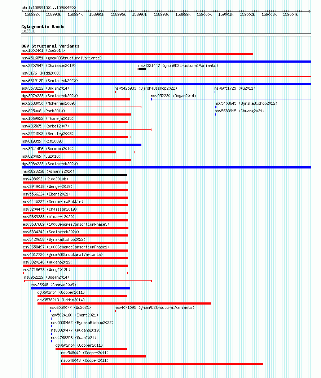Select nsv4517720 gnomAD variant label
Screen dimensions: 321x378
tap(63, 255)
